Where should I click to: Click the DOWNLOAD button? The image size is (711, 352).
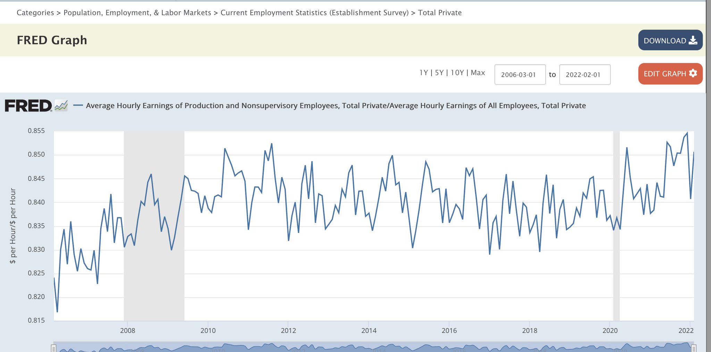pyautogui.click(x=670, y=40)
